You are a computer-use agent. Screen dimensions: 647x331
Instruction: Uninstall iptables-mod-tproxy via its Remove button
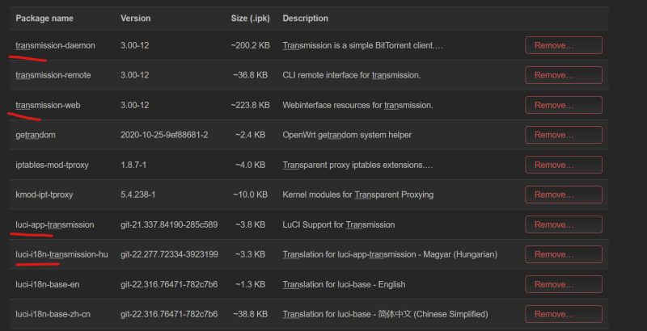pyautogui.click(x=563, y=165)
